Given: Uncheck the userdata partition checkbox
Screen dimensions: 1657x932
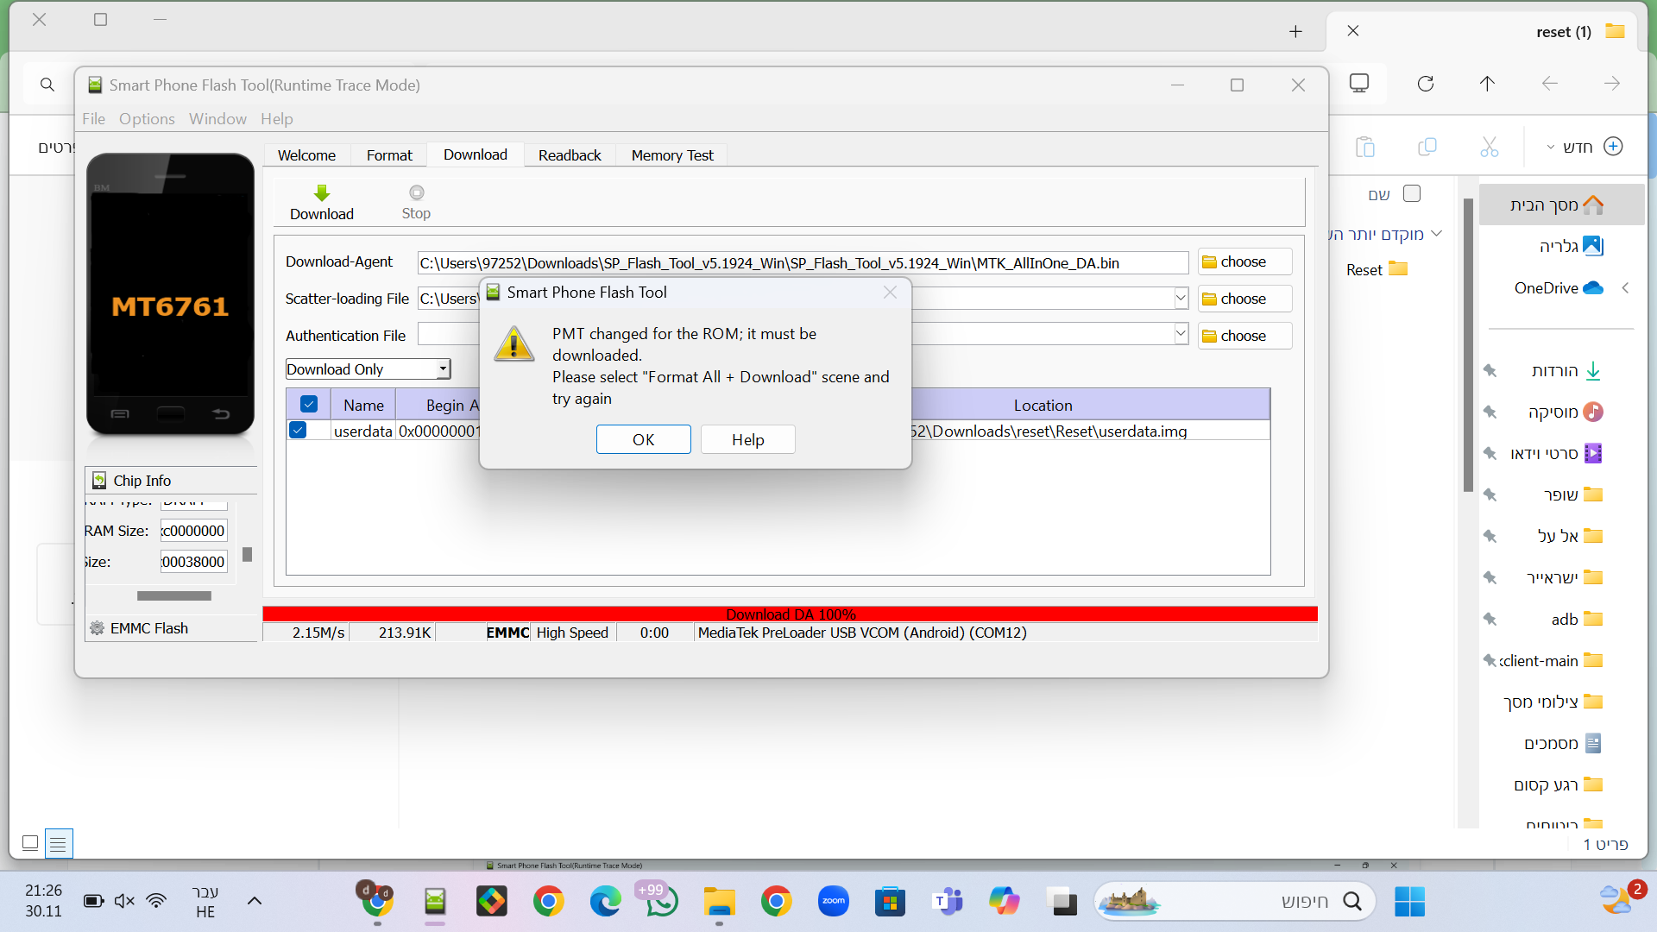Looking at the screenshot, I should [x=298, y=430].
